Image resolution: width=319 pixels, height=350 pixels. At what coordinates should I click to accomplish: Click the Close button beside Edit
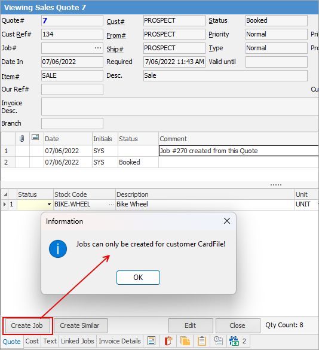click(238, 325)
